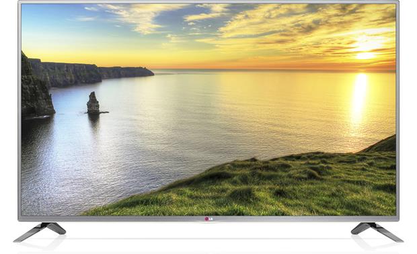Screen dimensions: 417x254
Task: Click the silver bezel along the top edge
Action: point(208,2)
